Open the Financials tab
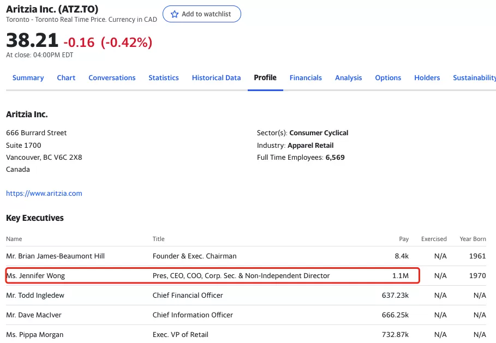The height and width of the screenshot is (343, 496). pyautogui.click(x=306, y=78)
